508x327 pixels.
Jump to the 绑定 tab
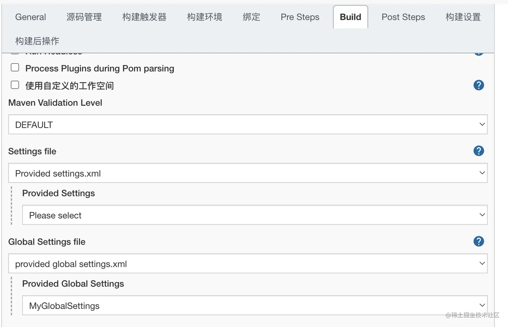tap(251, 17)
